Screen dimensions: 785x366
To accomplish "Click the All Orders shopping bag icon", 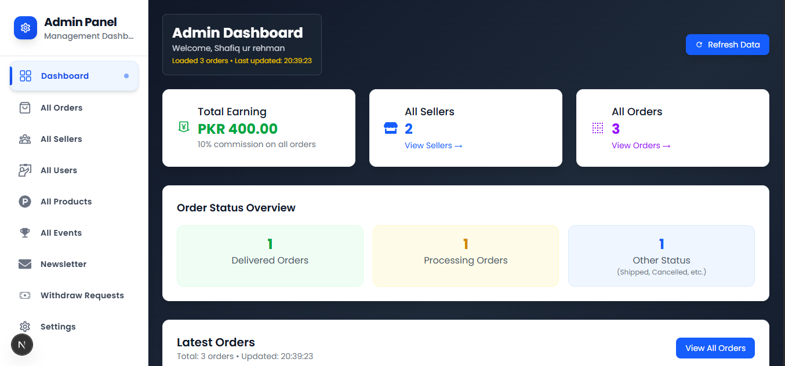I will click(25, 108).
